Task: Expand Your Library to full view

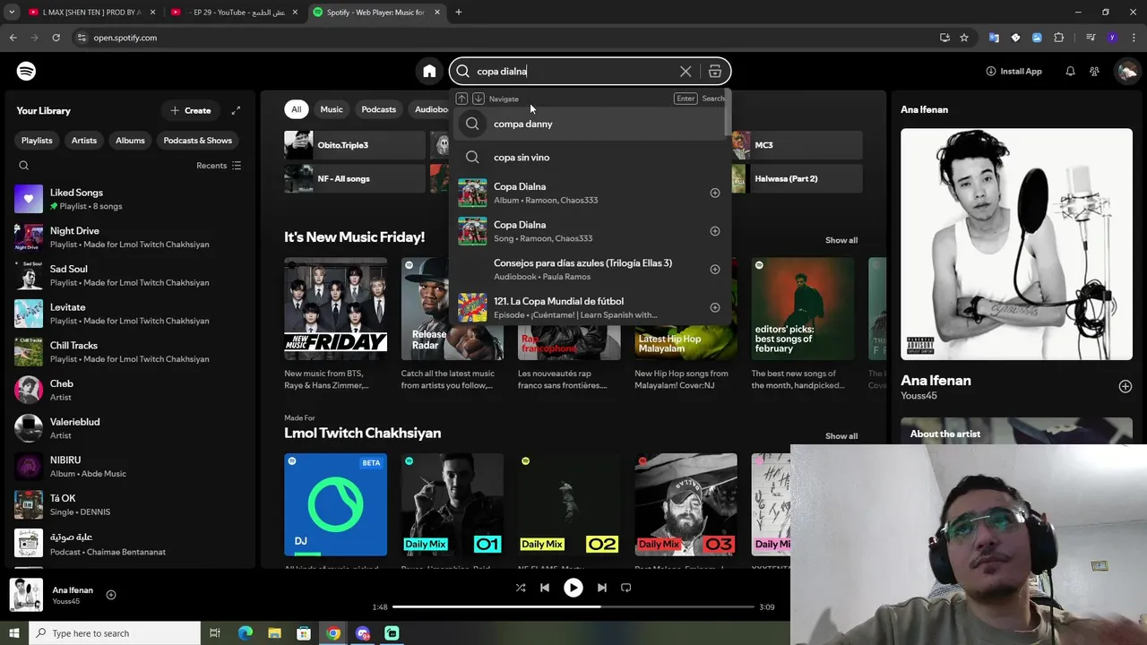Action: (x=236, y=110)
